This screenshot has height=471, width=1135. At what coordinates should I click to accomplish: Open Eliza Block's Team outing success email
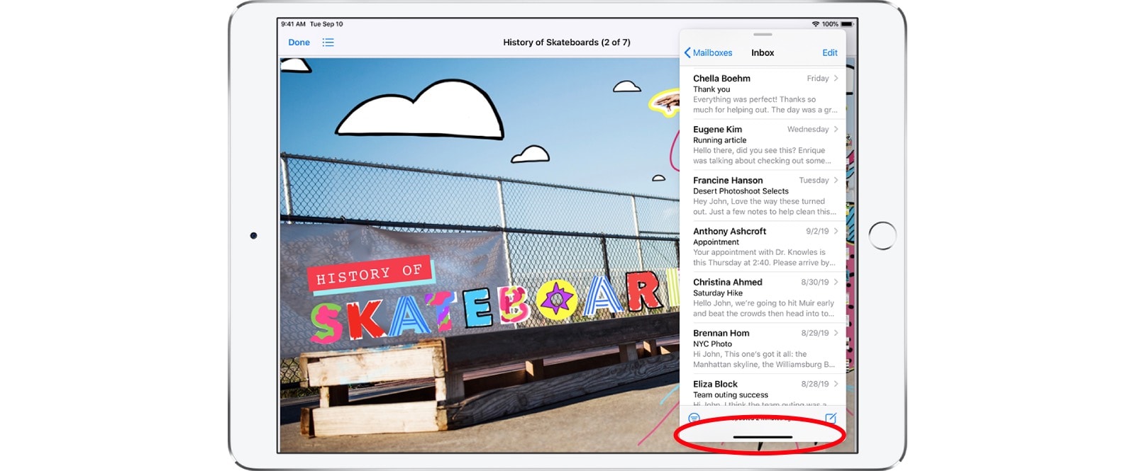759,391
